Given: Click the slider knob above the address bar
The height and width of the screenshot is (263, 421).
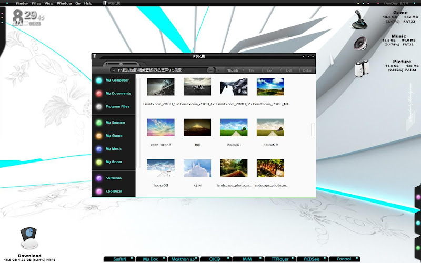Looking at the screenshot, I should (x=121, y=64).
